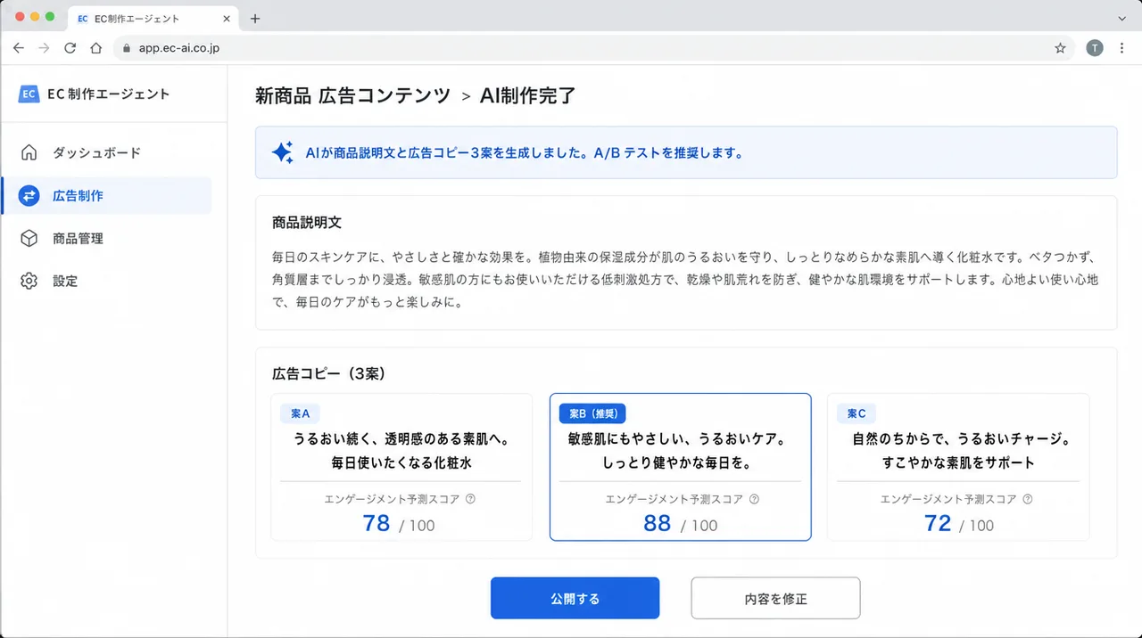Click help icon beside 案B score label
1142x638 pixels.
coord(754,499)
